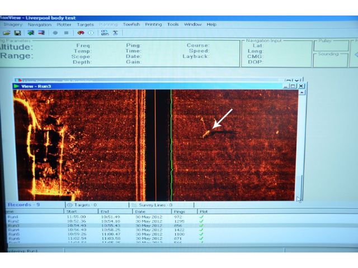
Task: Click the floppy disk Save icon
Action: pos(17,33)
